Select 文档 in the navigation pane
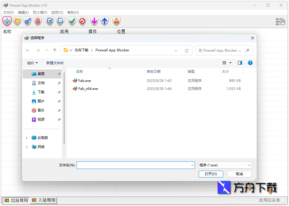 pyautogui.click(x=42, y=83)
